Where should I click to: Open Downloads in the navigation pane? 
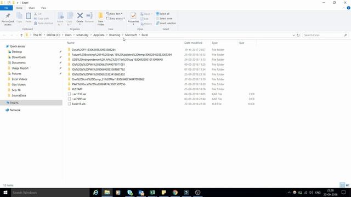19,57
